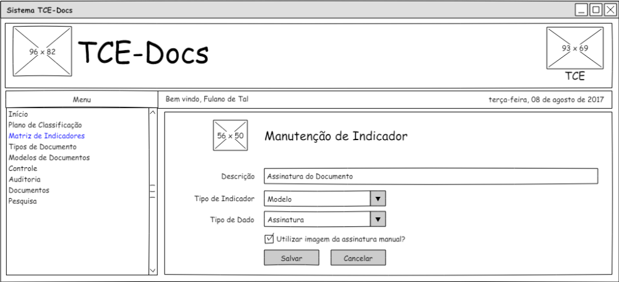This screenshot has width=619, height=282.
Task: Open Matriz de Indicadores in the menu
Action: pyautogui.click(x=46, y=136)
